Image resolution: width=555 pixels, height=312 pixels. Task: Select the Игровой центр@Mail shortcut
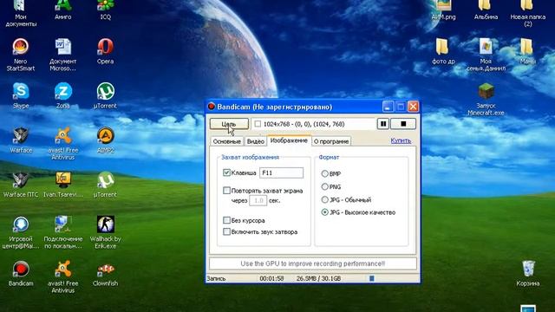(21, 224)
